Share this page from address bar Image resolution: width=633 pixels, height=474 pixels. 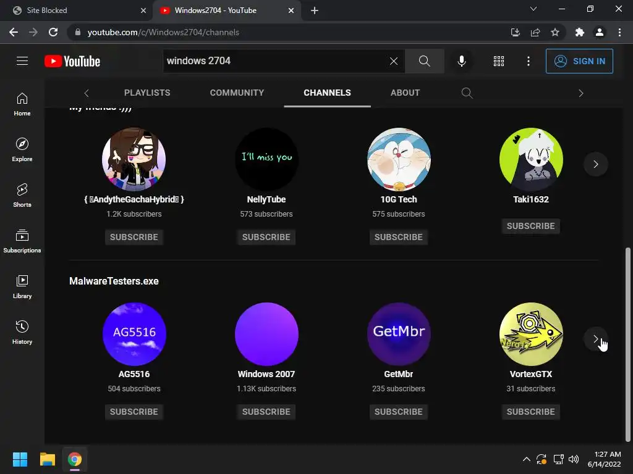(535, 32)
